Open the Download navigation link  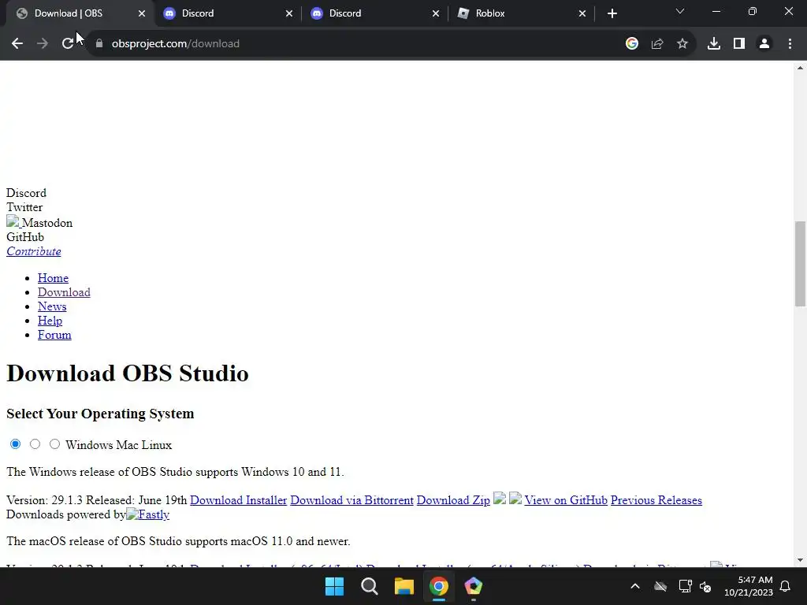coord(64,292)
